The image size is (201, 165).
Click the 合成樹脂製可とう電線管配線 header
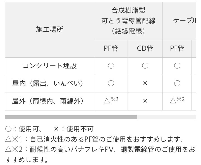click(128, 21)
